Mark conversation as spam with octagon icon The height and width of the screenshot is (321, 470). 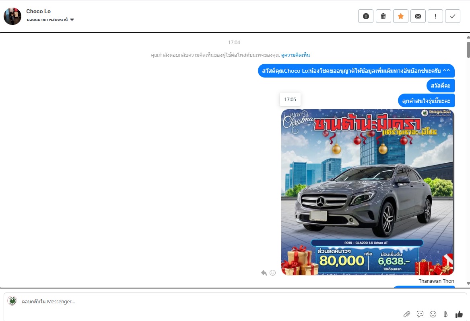point(365,16)
